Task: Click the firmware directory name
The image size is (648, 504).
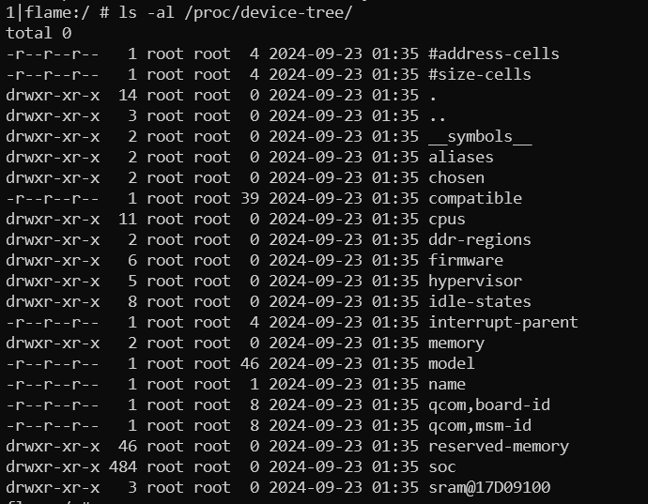Action: 465,260
